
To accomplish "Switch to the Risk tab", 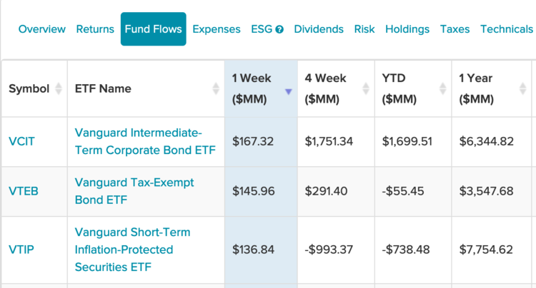I will [x=364, y=29].
